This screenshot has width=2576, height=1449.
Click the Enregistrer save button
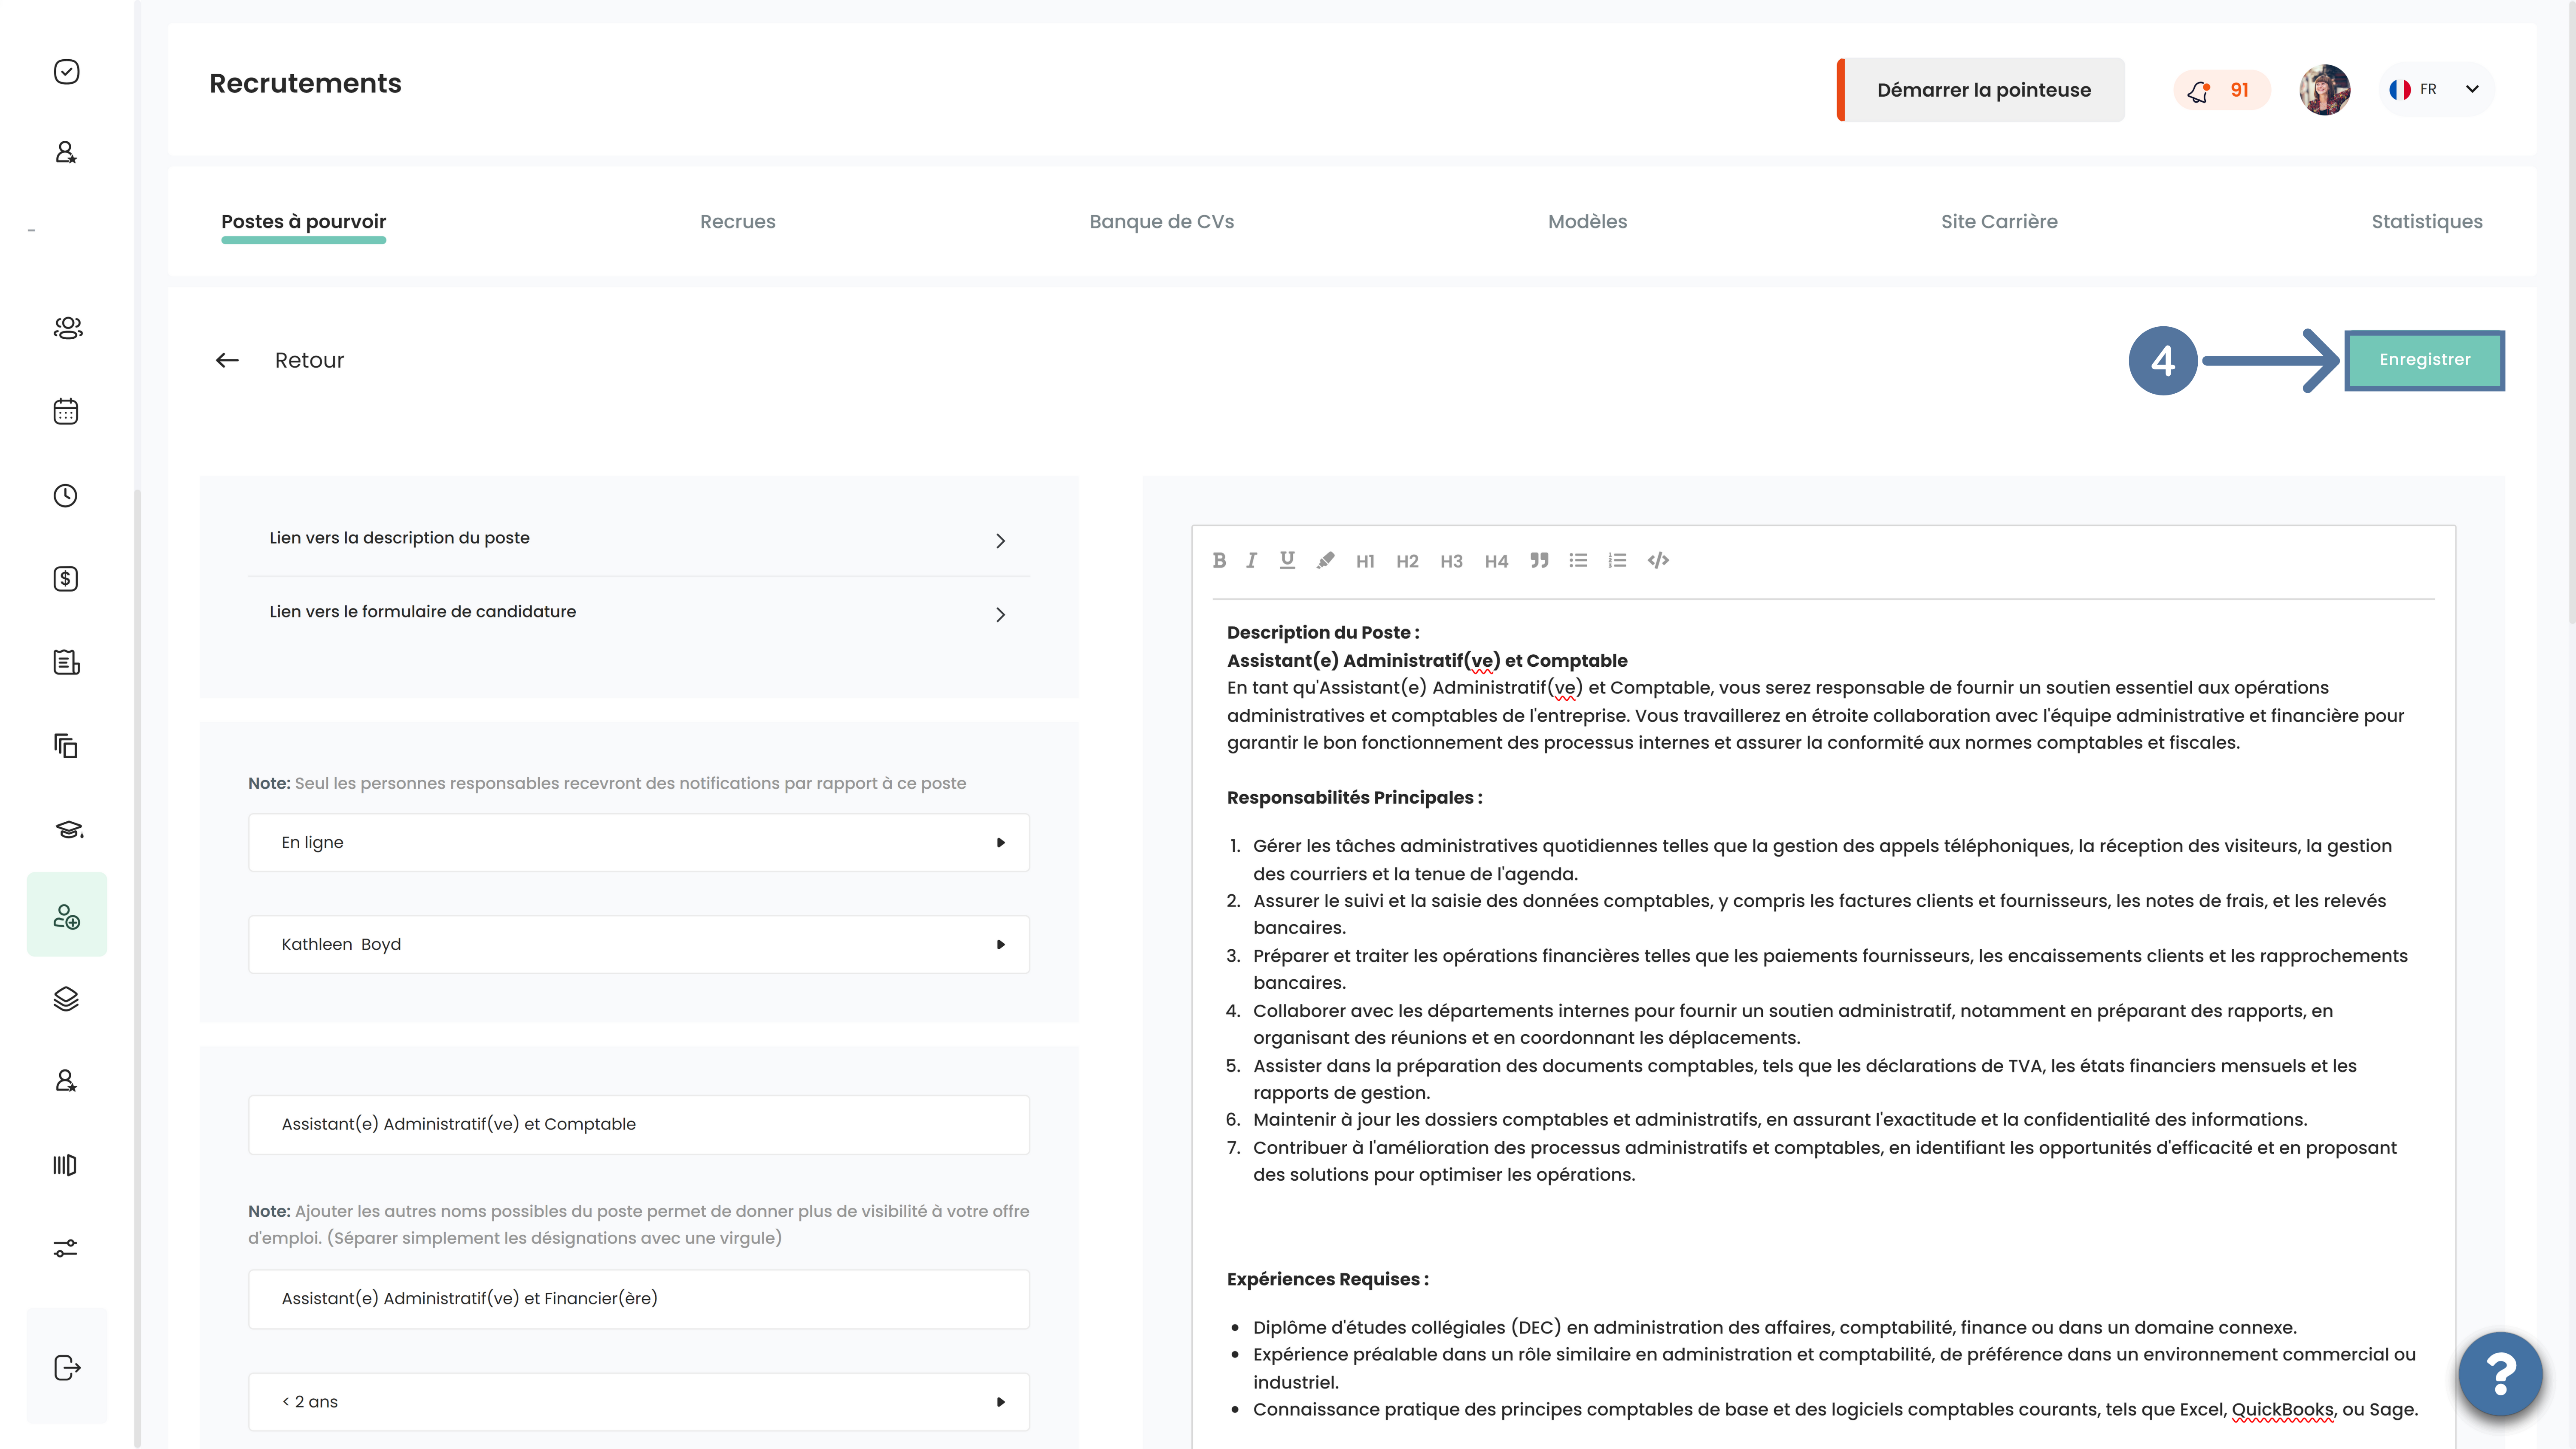(2425, 360)
